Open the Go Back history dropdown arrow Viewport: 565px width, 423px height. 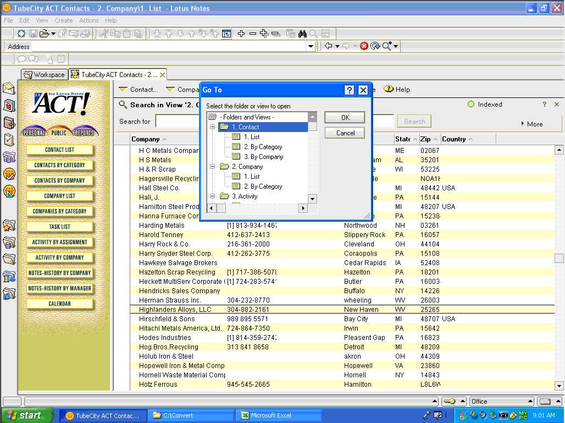(x=337, y=46)
